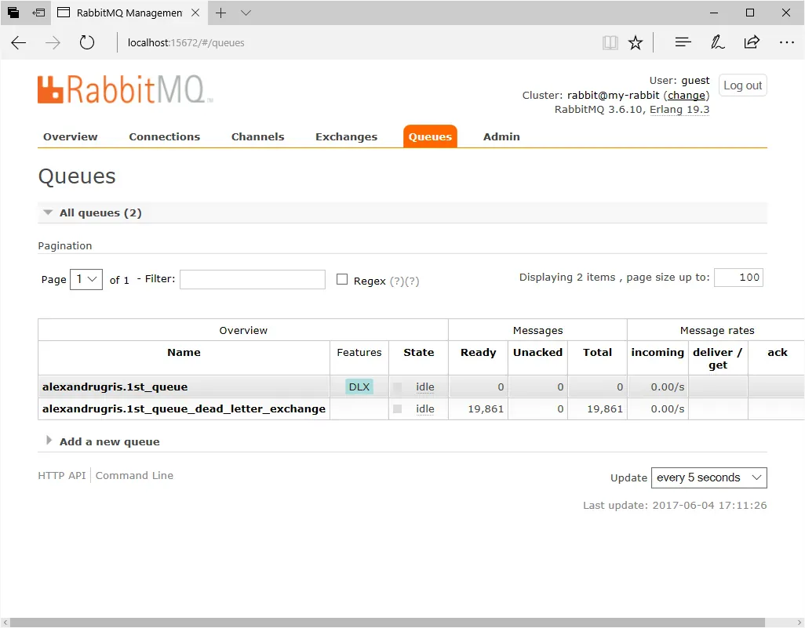The image size is (805, 628).
Task: Open the Channels tab
Action: click(257, 137)
